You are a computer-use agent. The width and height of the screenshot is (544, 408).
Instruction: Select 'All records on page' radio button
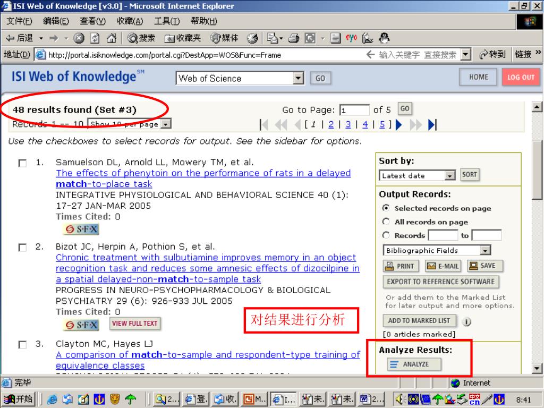386,222
